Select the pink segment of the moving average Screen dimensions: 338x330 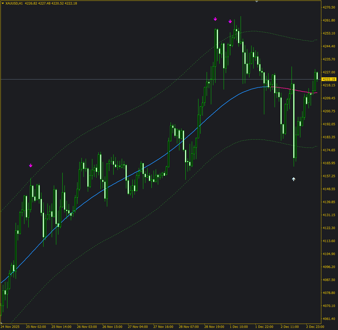coord(292,90)
